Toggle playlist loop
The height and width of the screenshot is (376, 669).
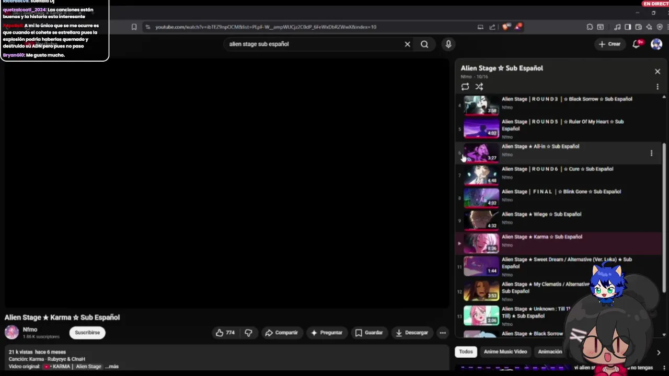[x=465, y=87]
